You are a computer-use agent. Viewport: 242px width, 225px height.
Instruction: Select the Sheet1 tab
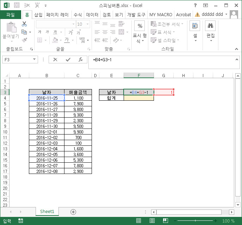pos(47,211)
